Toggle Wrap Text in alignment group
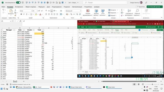The image size is (164, 92). 61,11
